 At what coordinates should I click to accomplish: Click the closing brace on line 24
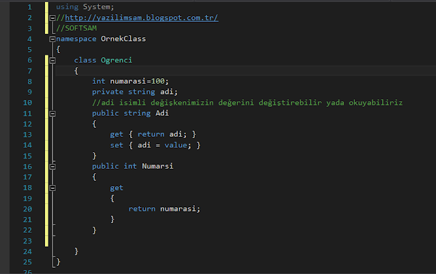(x=76, y=252)
